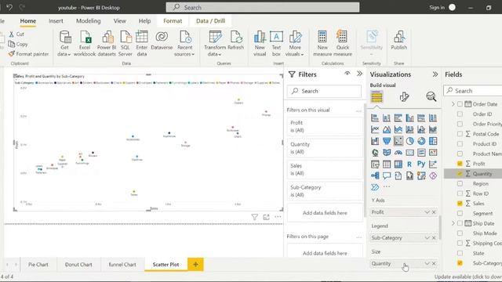Check the Order ID field

[460, 114]
